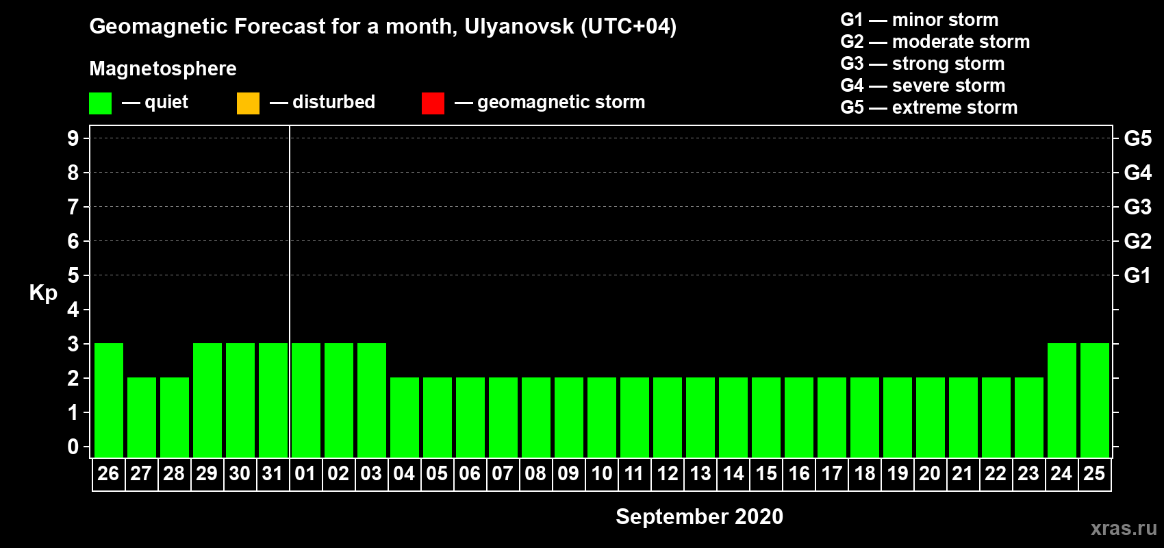Screen dimensions: 1164x548
Task: Click the G4 label on right axis
Action: pyautogui.click(x=1137, y=173)
